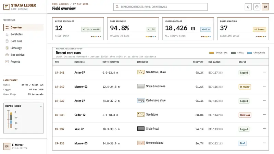Viewport: 274px width, 154px height.
Task: Click the Unconsolidated pattern icon
Action: (141, 143)
